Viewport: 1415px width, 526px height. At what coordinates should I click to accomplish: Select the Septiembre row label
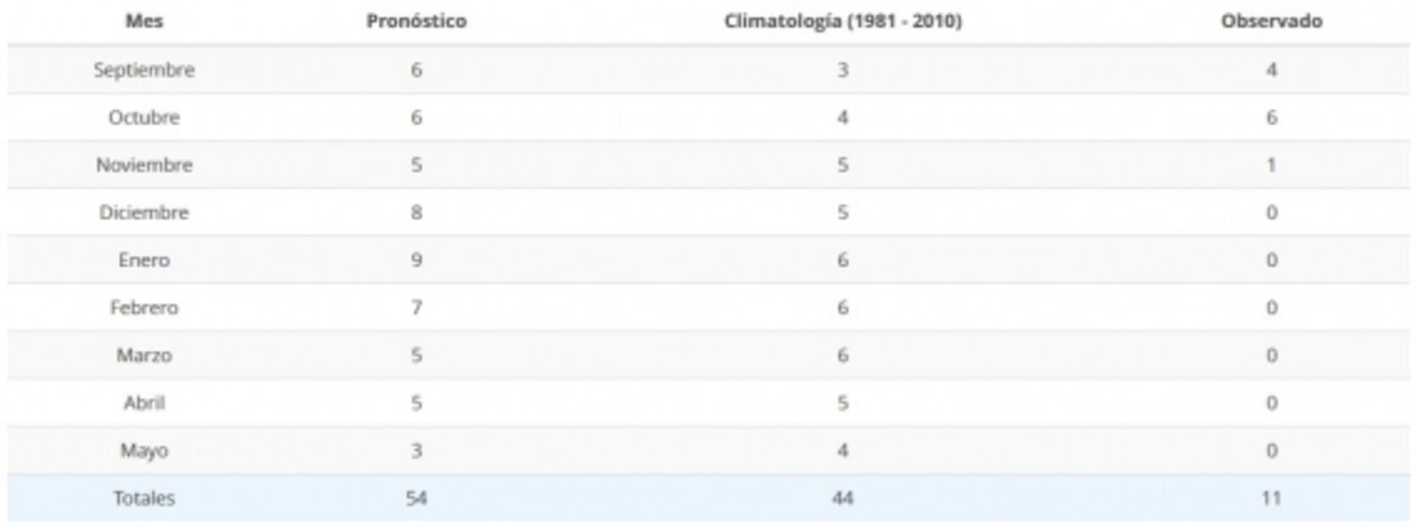pyautogui.click(x=144, y=70)
